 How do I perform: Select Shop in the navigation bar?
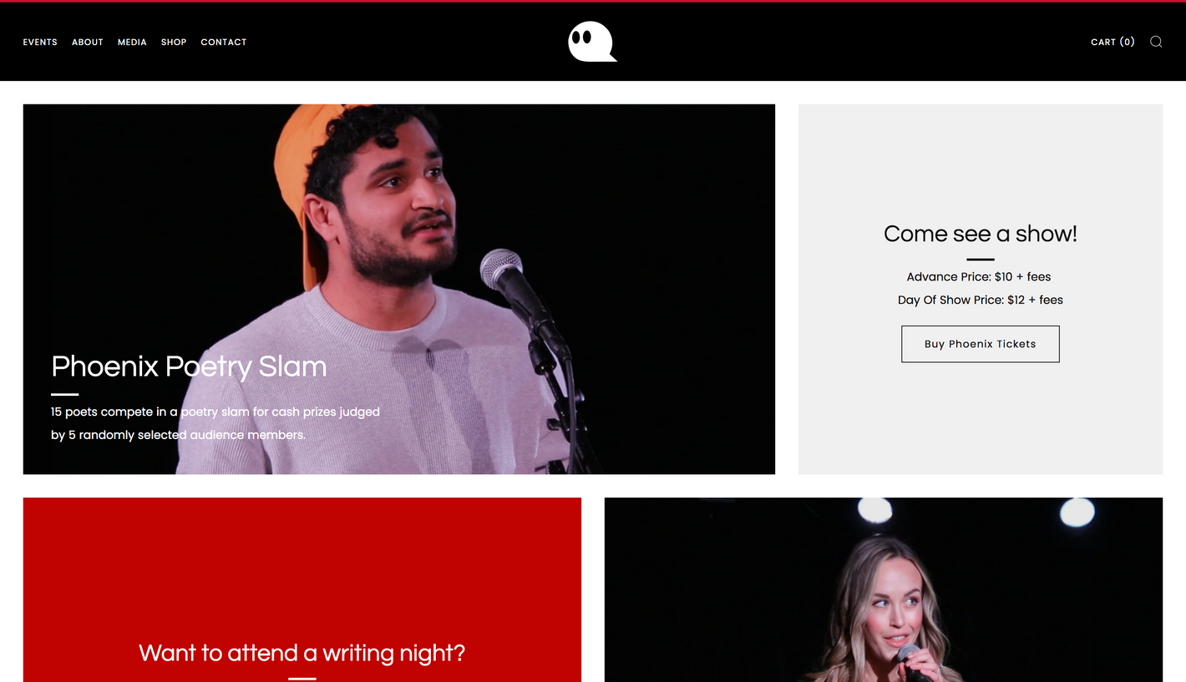tap(174, 42)
